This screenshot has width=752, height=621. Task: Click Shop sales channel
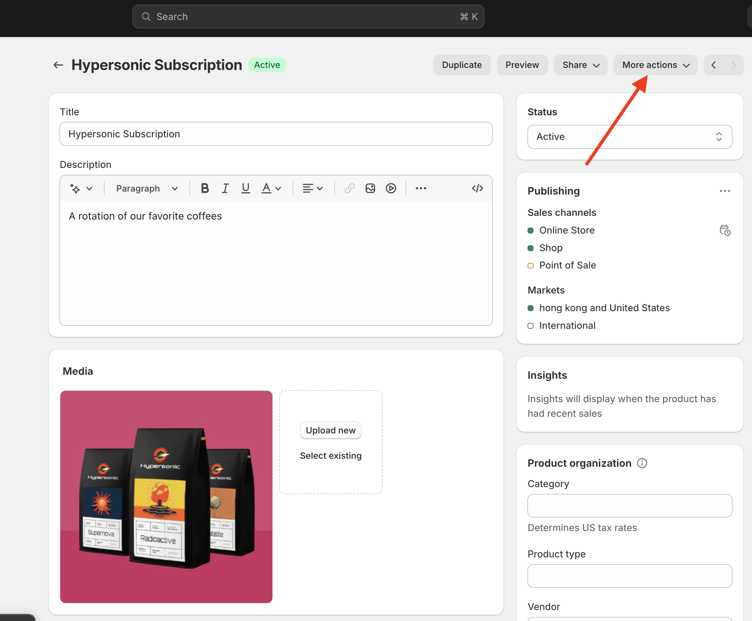[551, 248]
